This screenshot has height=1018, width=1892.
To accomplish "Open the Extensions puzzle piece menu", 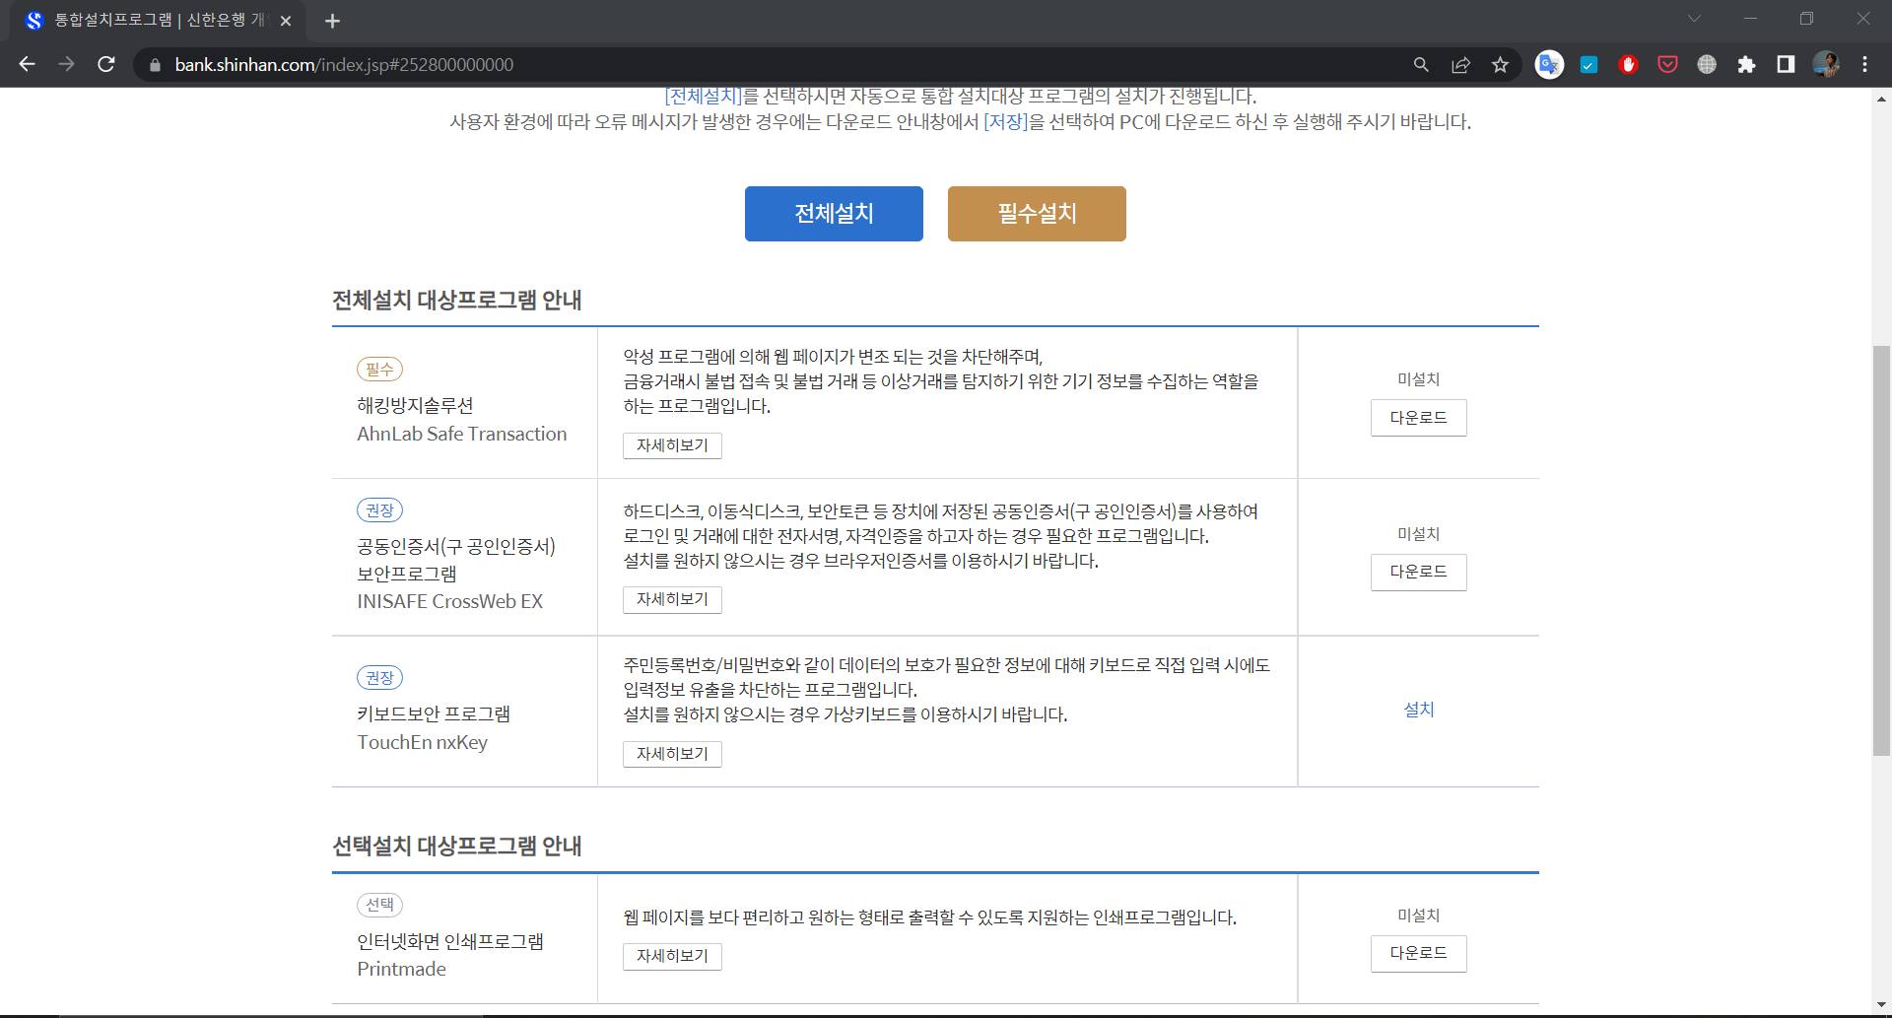I will point(1746,65).
